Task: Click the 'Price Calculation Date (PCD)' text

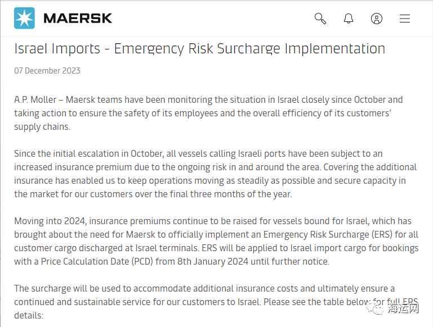Action: (95, 261)
